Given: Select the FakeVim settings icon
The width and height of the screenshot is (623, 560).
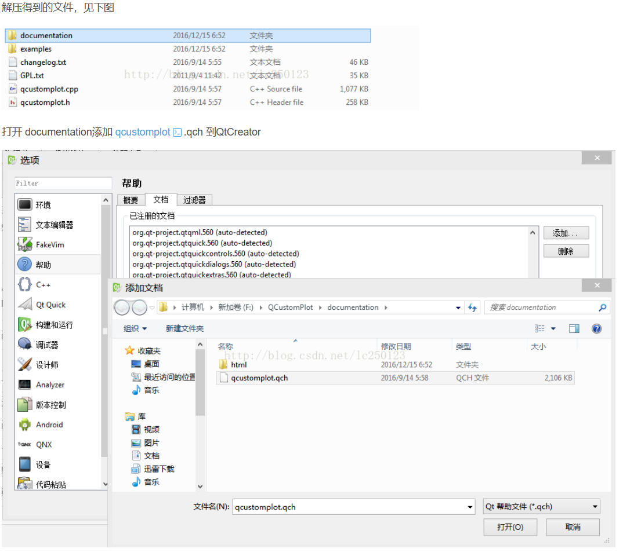Looking at the screenshot, I should 24,245.
